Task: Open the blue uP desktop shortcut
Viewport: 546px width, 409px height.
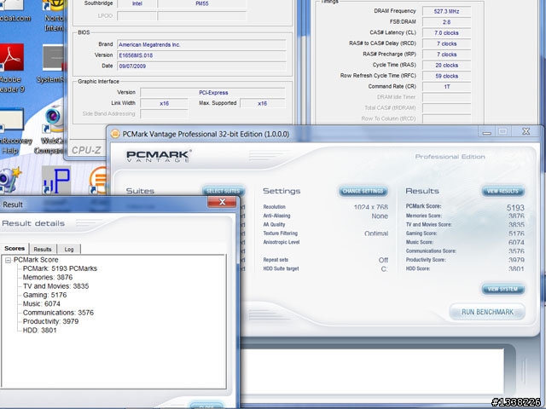Action: click(x=55, y=180)
